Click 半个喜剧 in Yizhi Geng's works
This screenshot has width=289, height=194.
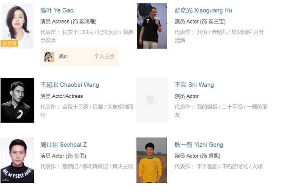pos(207,166)
